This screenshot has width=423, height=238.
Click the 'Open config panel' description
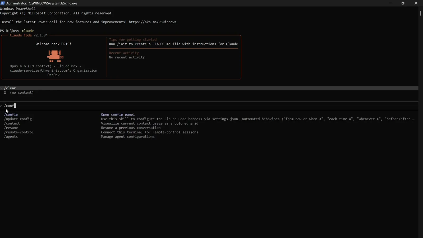(x=118, y=115)
